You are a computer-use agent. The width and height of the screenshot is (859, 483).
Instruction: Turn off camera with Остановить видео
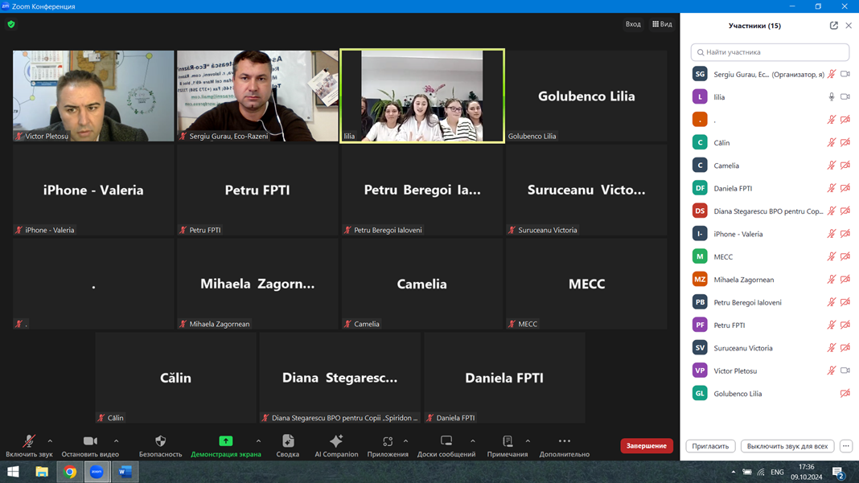coord(90,441)
